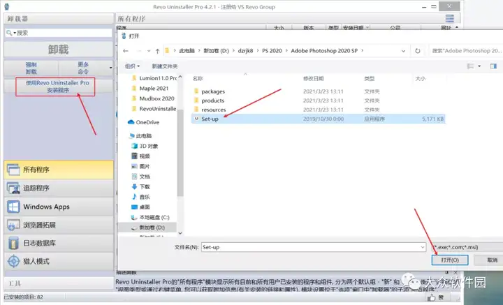Click 使用Revo Uninstaller Pro安装程序 button
This screenshot has height=305, width=503.
pos(57,87)
